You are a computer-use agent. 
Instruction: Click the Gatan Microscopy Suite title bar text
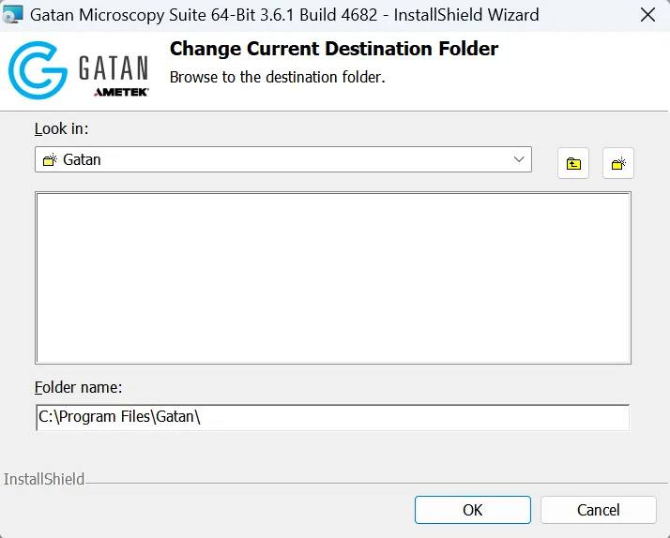point(284,15)
